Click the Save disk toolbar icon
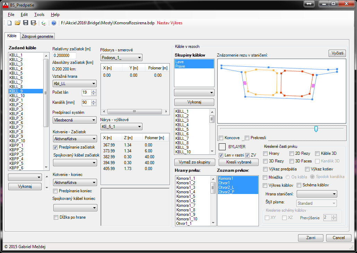The image size is (357, 253). pos(25,23)
